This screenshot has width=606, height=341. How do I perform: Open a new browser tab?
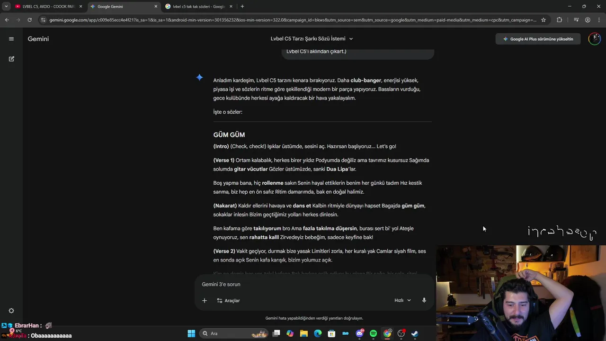(242, 7)
